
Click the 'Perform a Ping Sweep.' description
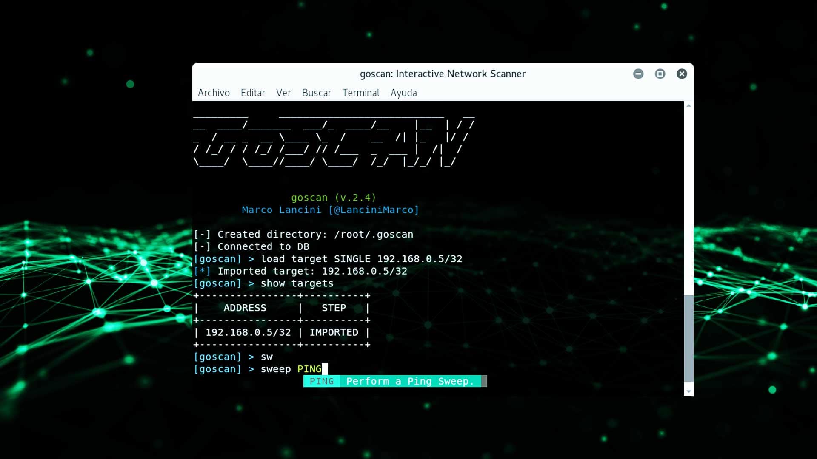(410, 381)
